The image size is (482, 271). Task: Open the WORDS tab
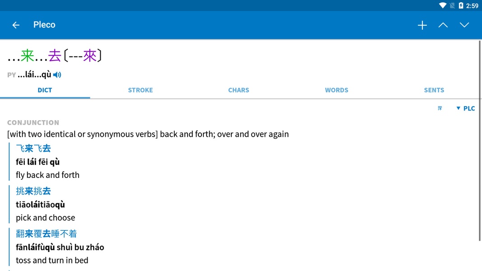pyautogui.click(x=337, y=90)
